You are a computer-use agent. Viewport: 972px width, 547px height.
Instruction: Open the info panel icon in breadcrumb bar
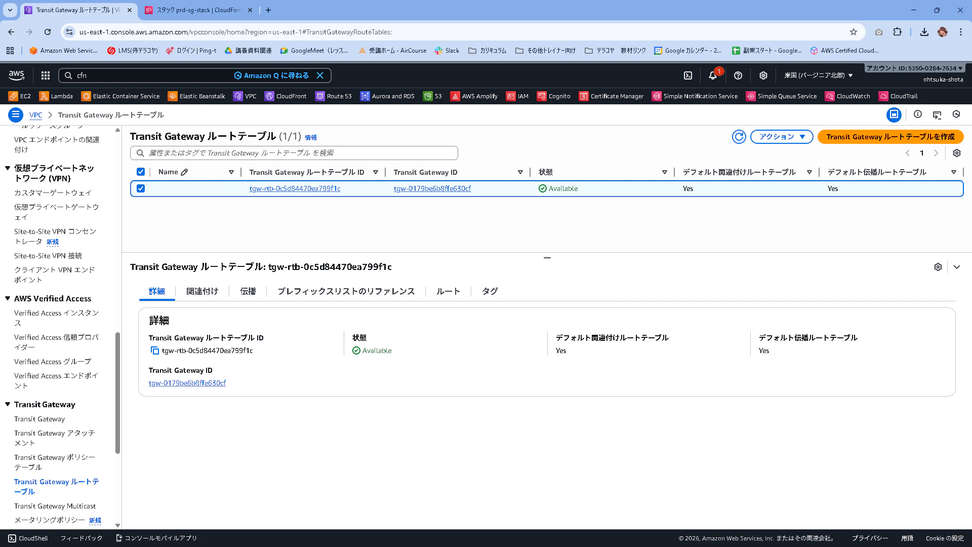point(918,114)
